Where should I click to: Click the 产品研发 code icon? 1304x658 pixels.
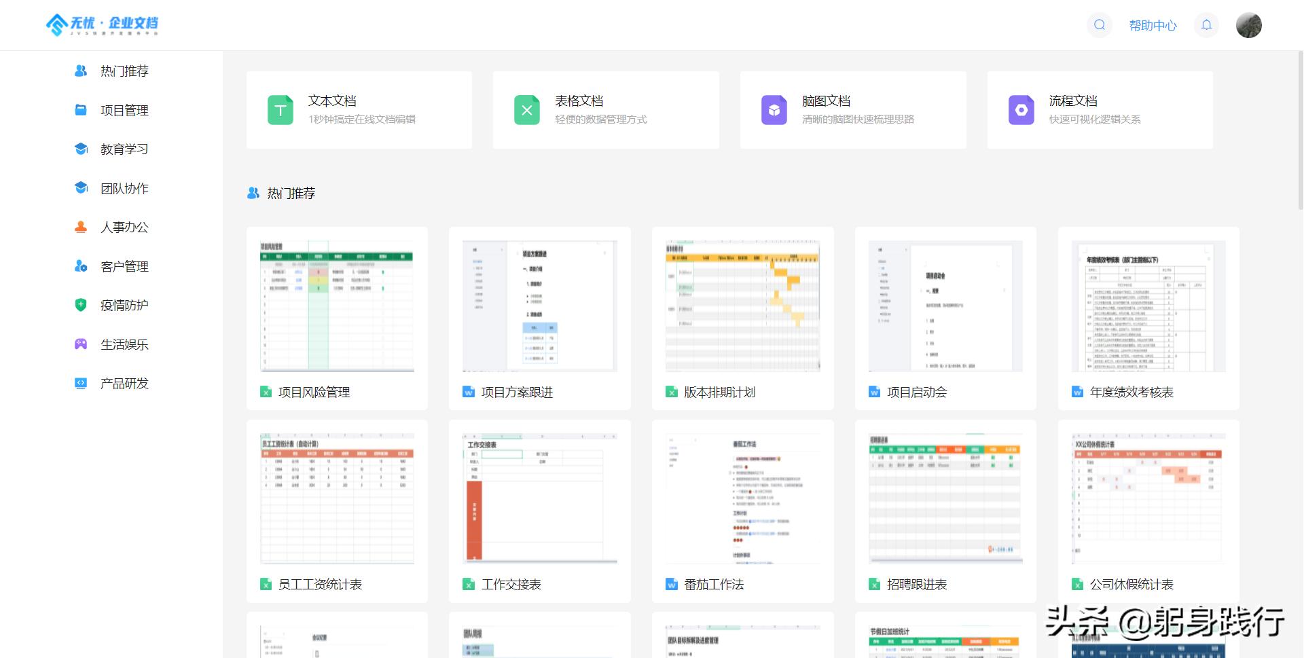tap(81, 383)
